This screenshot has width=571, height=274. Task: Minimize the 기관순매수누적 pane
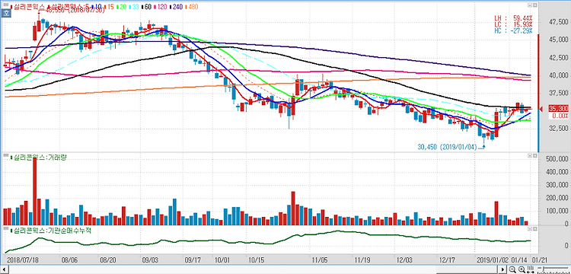[530, 228]
